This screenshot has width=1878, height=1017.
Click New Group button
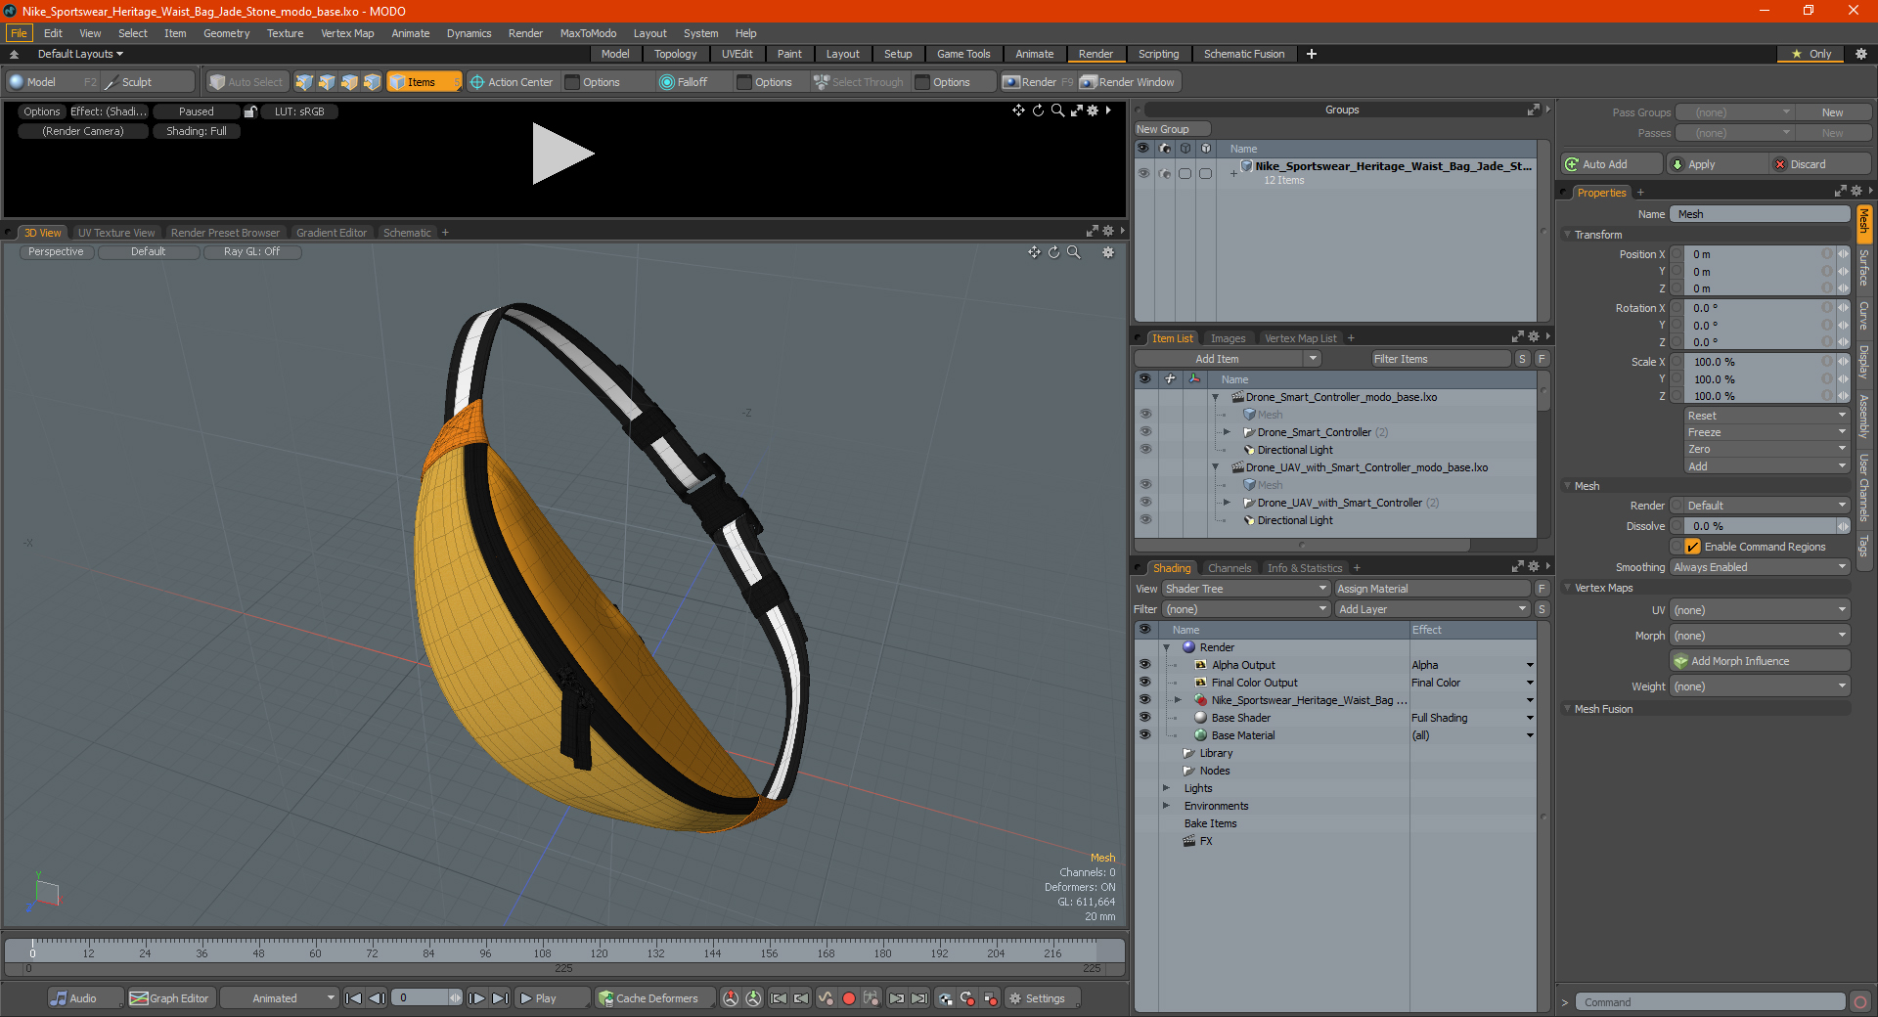(1172, 129)
